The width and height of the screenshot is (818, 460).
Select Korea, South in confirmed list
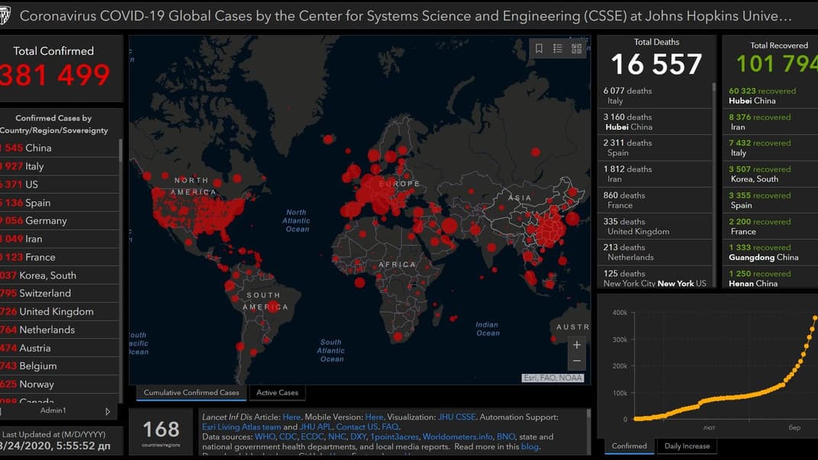pyautogui.click(x=60, y=275)
